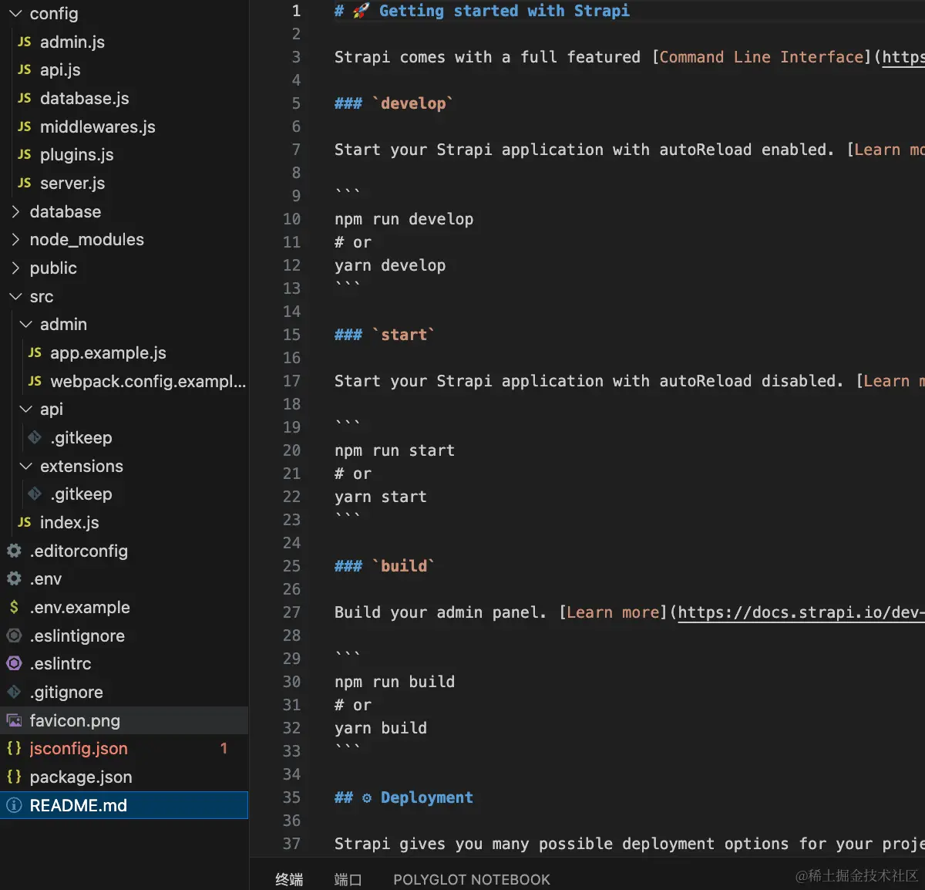Open the docs.strapi.io URL on line 27
The image size is (925, 890).
(x=802, y=612)
